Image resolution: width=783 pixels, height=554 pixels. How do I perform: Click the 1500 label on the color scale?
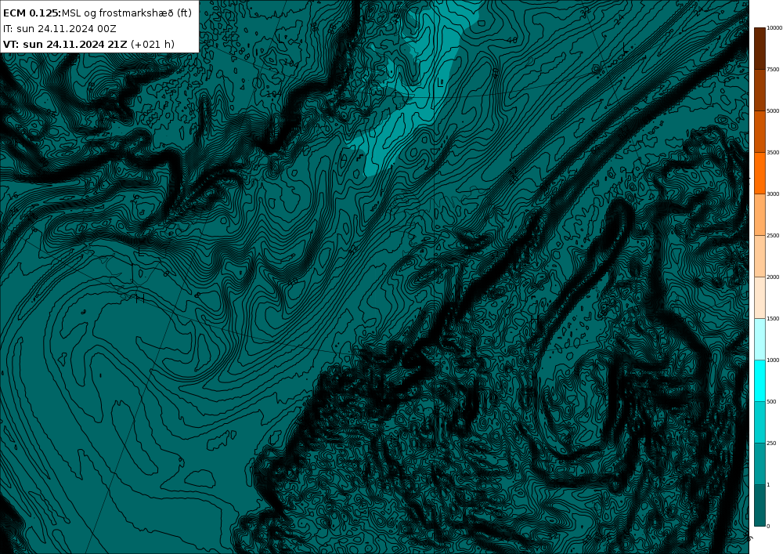point(773,318)
